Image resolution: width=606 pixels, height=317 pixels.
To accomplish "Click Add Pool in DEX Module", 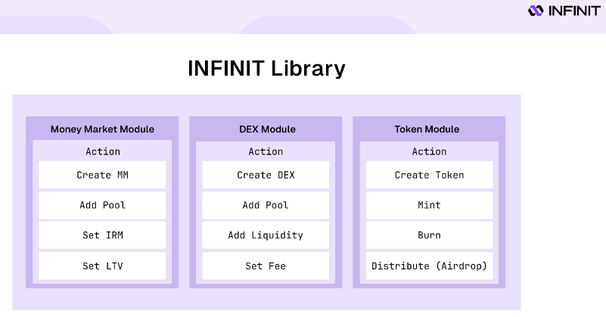I will point(266,205).
